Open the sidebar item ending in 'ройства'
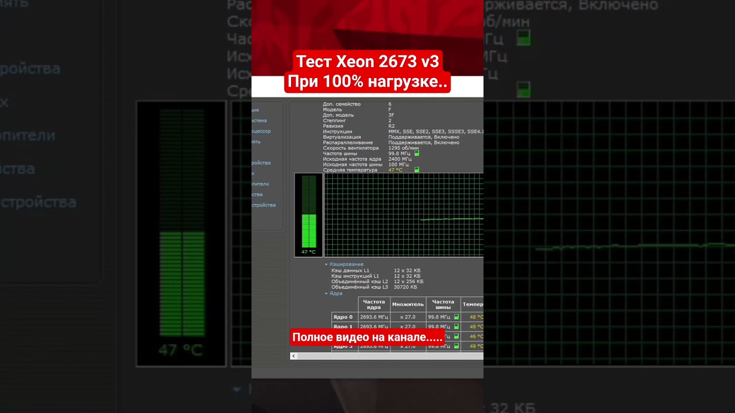The image size is (735, 413). pos(261,162)
